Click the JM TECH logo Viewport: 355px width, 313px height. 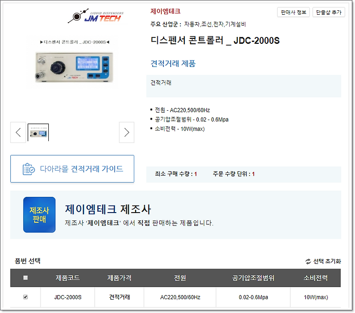[x=96, y=16]
